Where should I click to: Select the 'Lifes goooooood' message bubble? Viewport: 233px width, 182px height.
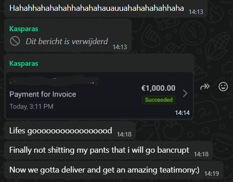click(70, 131)
